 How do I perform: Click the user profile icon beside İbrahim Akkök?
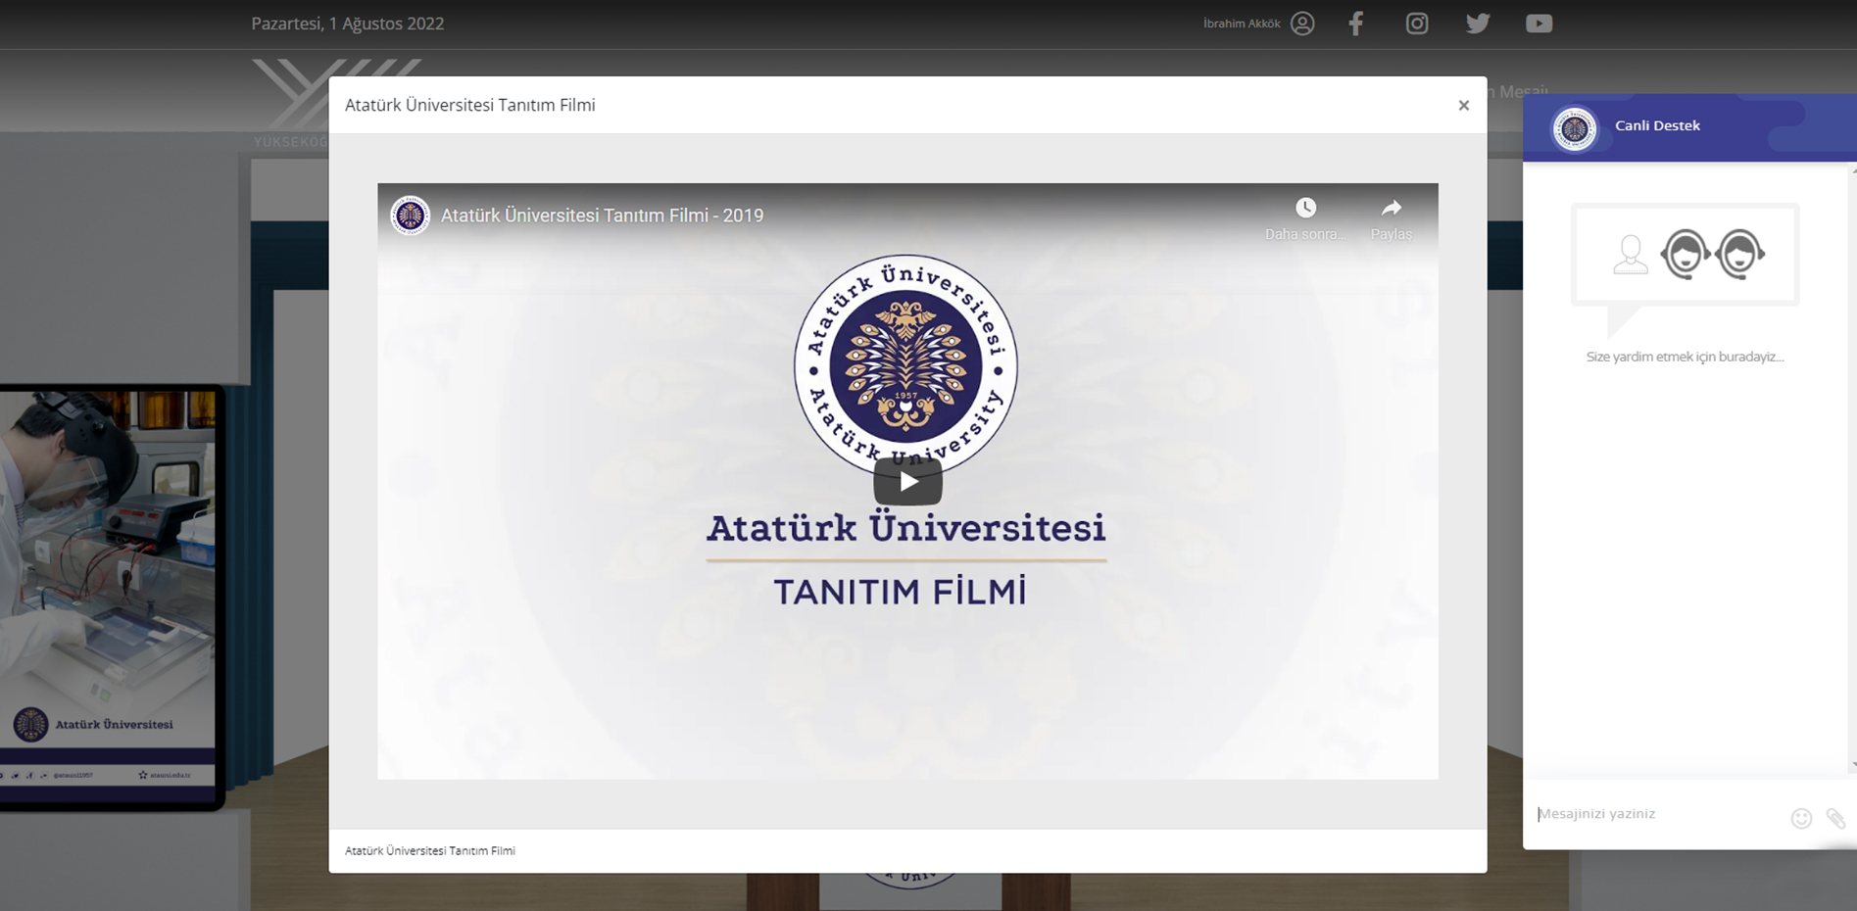[1302, 24]
